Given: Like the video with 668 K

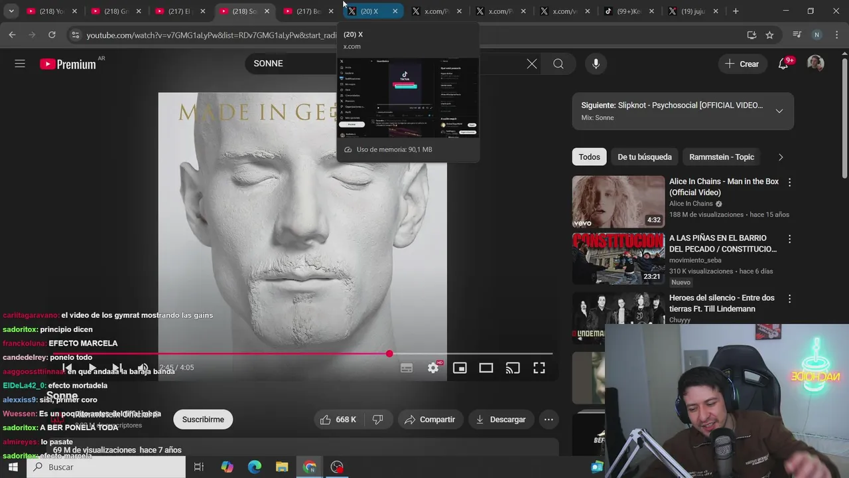Looking at the screenshot, I should coord(338,420).
